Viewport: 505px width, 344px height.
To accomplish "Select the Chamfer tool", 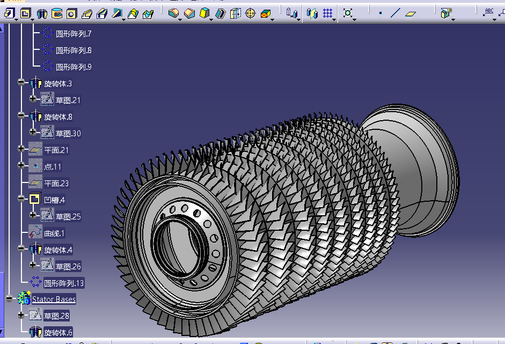I will 189,13.
